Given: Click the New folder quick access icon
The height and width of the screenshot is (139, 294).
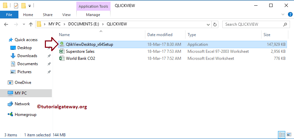Looking at the screenshot, I should [x=23, y=6].
